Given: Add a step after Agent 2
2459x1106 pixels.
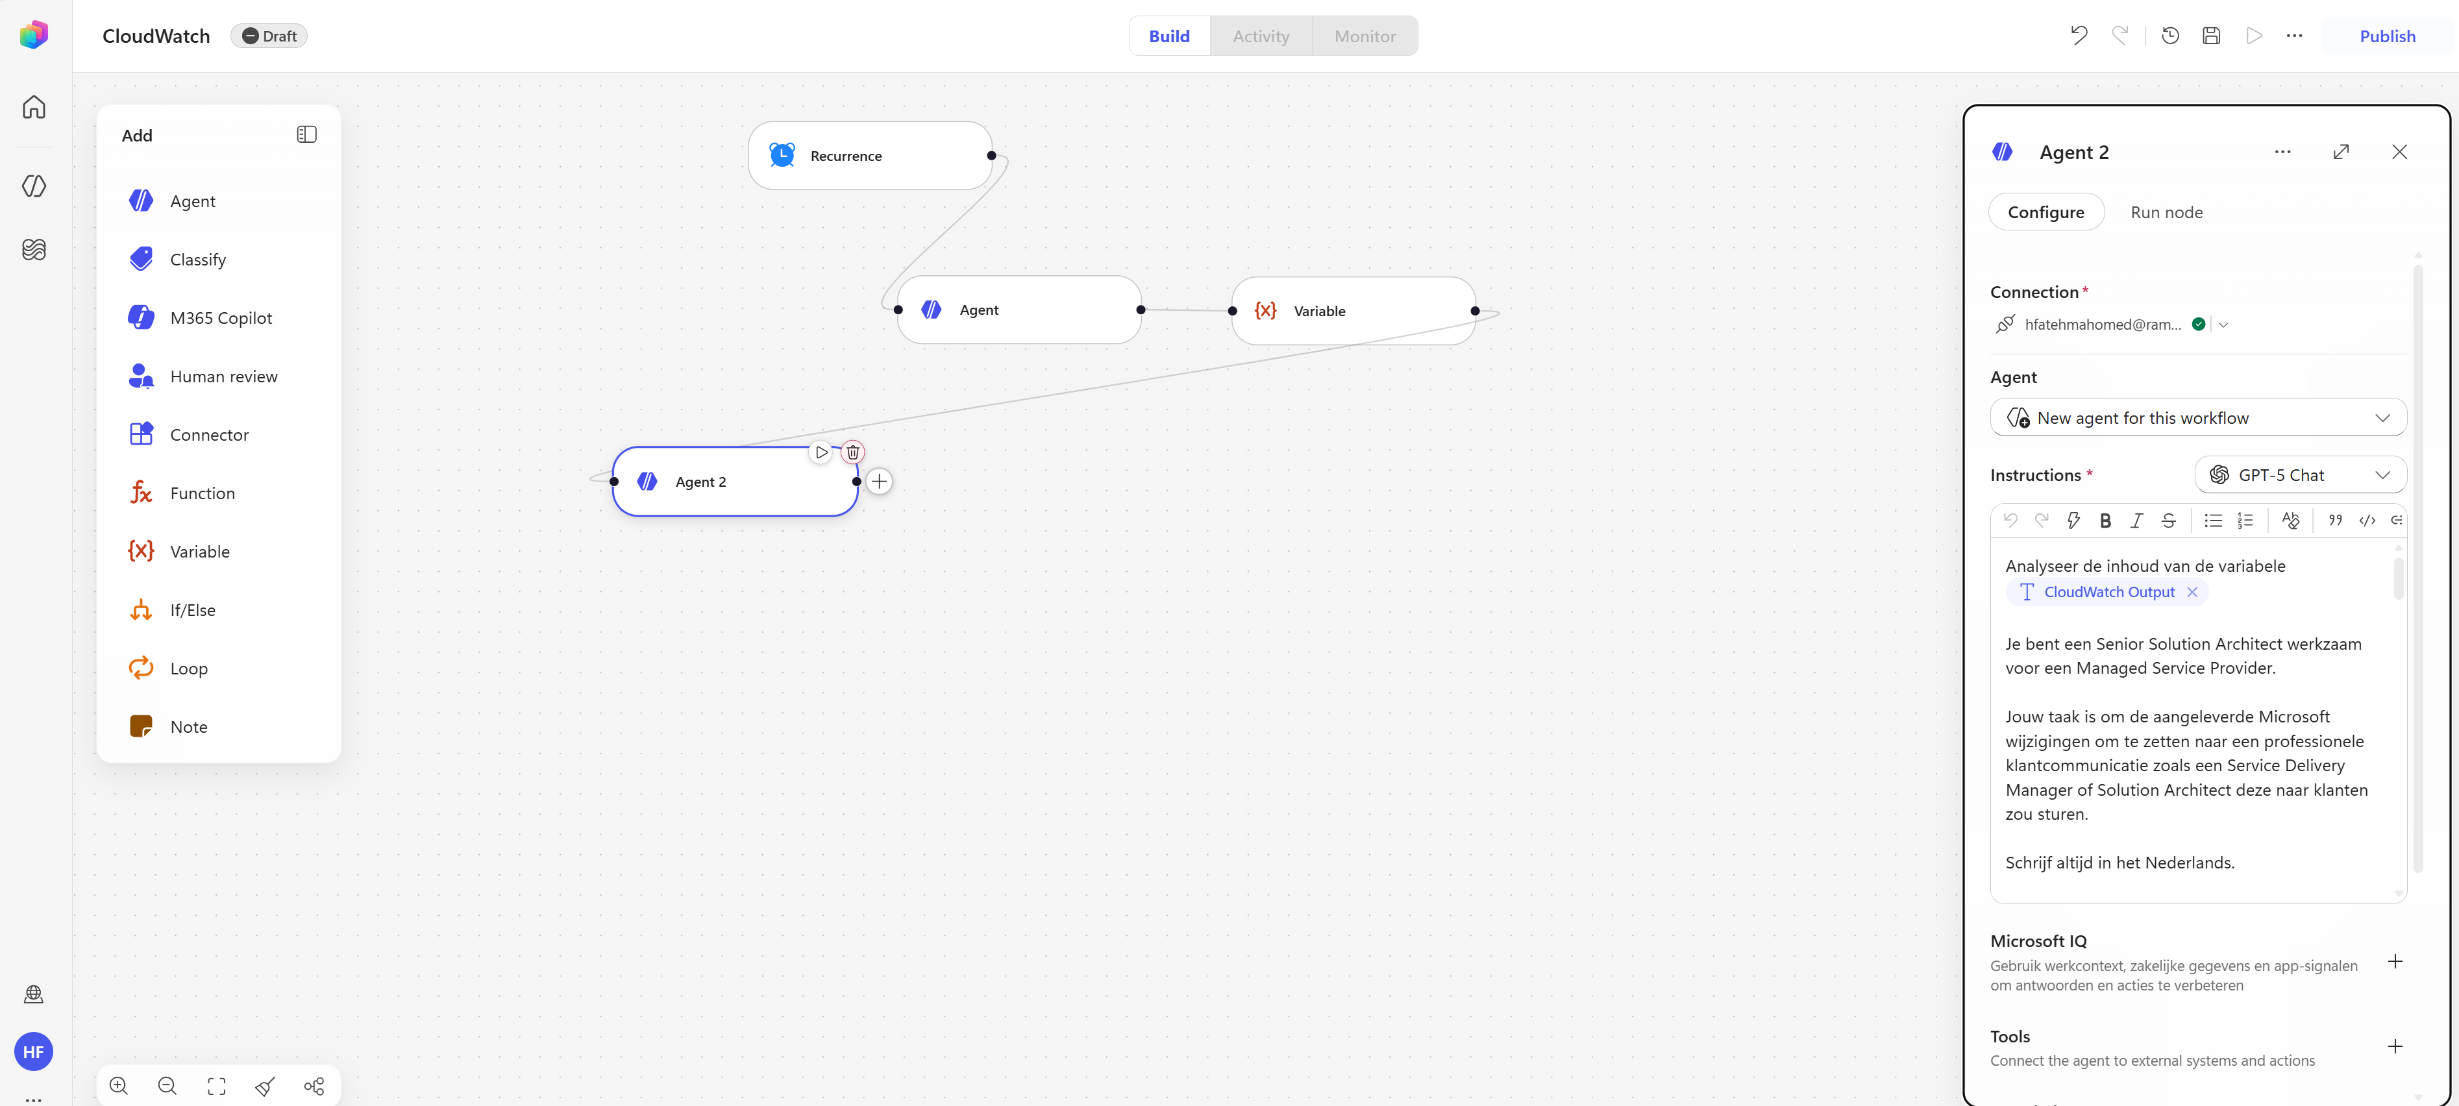Looking at the screenshot, I should click(879, 482).
